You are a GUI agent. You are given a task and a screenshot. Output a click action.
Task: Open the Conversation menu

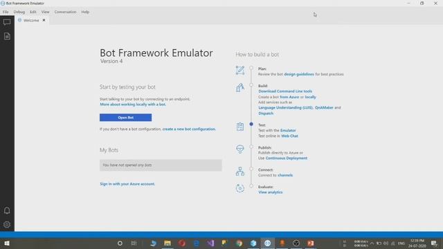pyautogui.click(x=65, y=12)
